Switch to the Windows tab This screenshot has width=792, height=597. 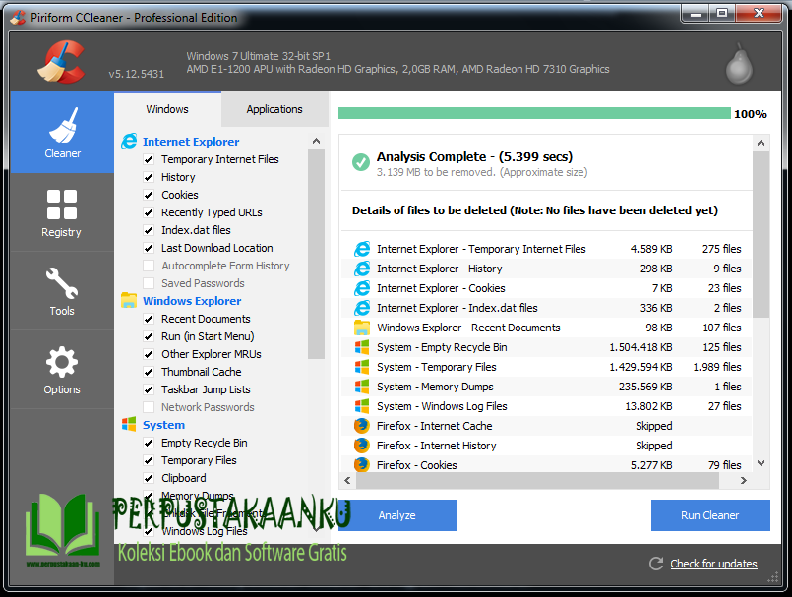pos(167,109)
